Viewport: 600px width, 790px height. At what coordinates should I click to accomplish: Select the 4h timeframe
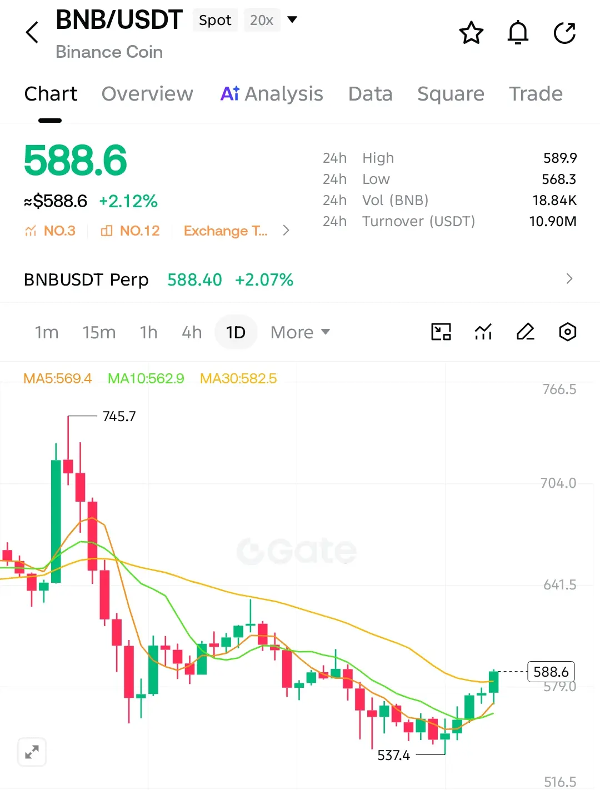click(x=192, y=332)
